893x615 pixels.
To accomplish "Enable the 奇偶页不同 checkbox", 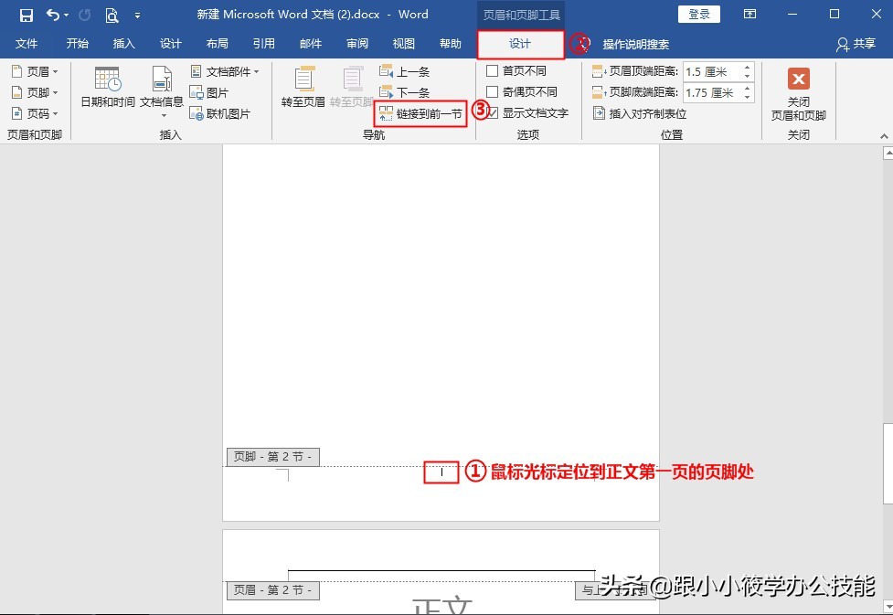I will coord(492,91).
